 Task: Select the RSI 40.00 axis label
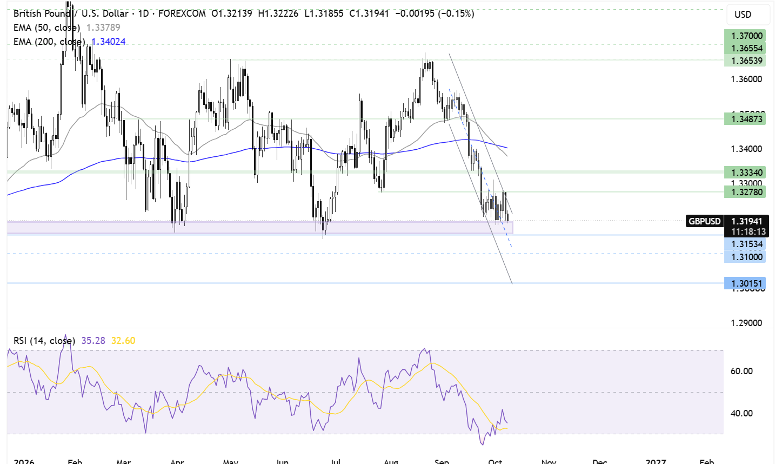[x=741, y=413]
